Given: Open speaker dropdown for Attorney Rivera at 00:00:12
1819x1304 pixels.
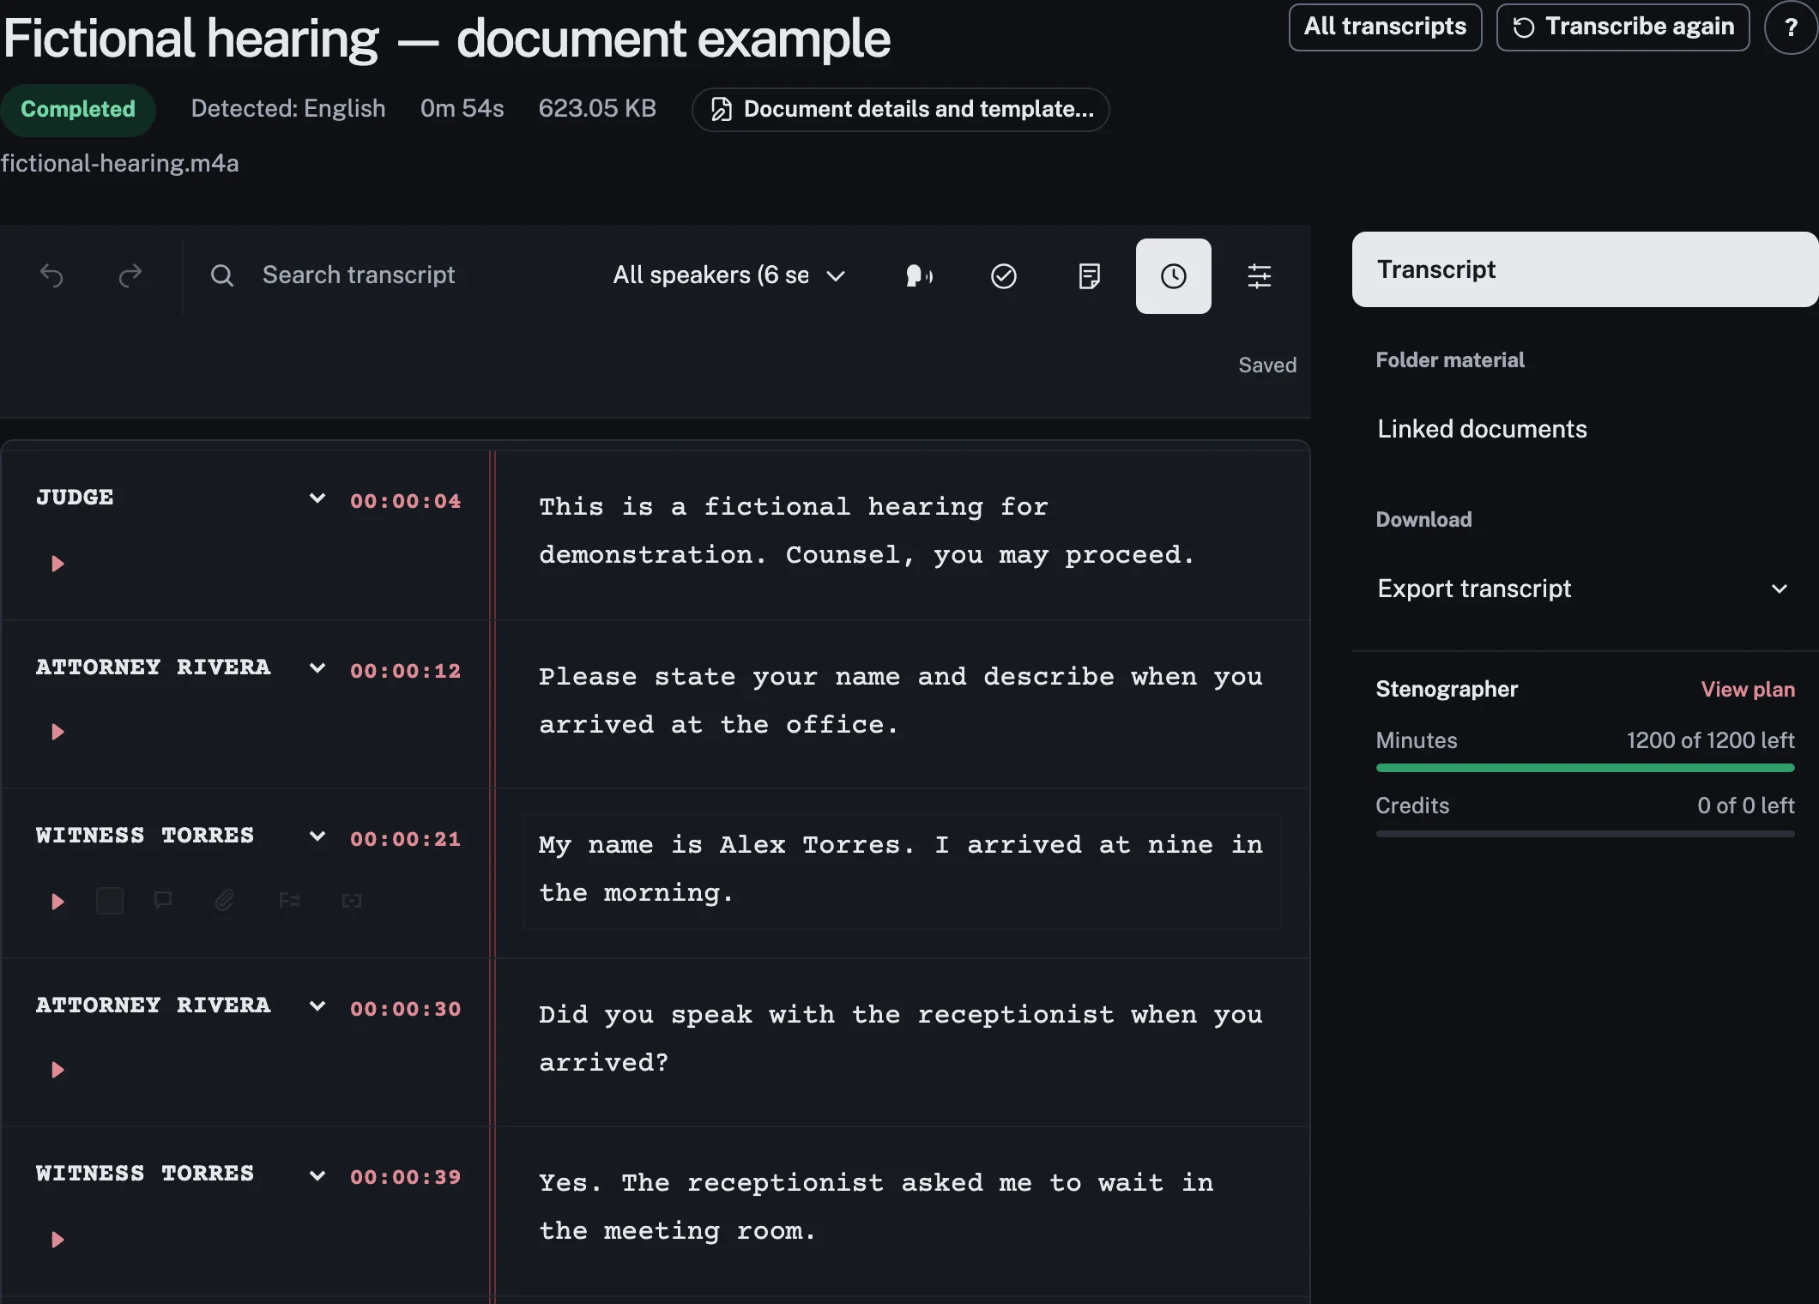Looking at the screenshot, I should [x=317, y=667].
